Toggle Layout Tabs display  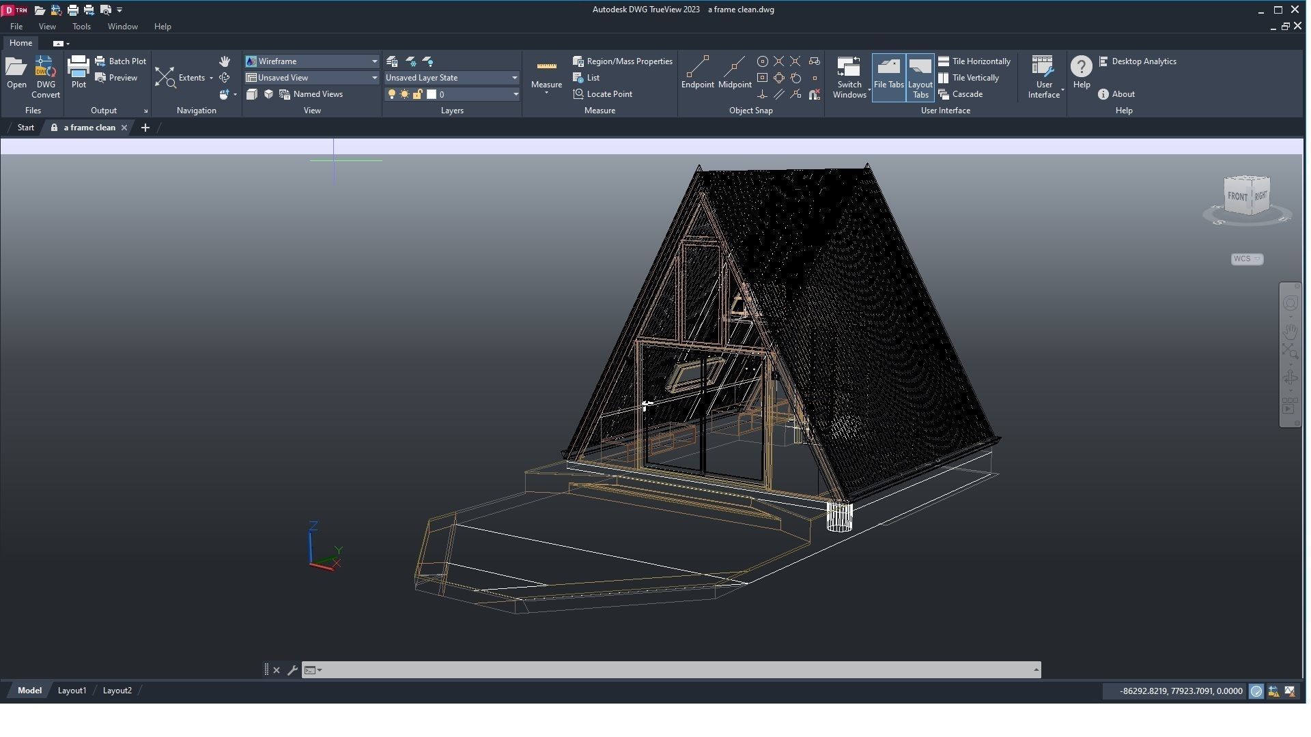point(920,77)
